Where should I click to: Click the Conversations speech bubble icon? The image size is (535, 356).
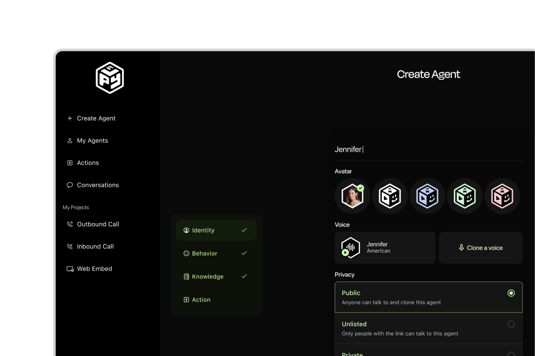pyautogui.click(x=70, y=185)
